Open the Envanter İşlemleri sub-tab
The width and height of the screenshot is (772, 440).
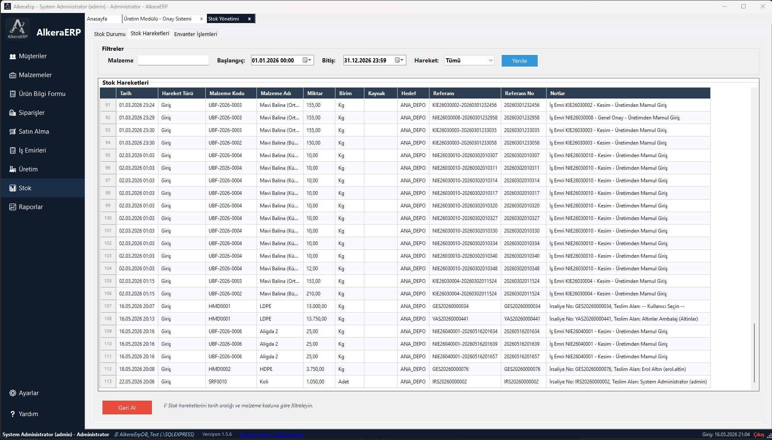[196, 34]
